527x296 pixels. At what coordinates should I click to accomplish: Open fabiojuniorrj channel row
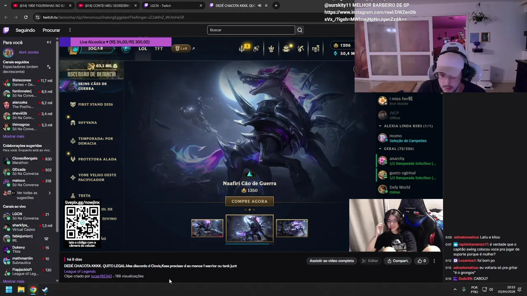[28, 238]
